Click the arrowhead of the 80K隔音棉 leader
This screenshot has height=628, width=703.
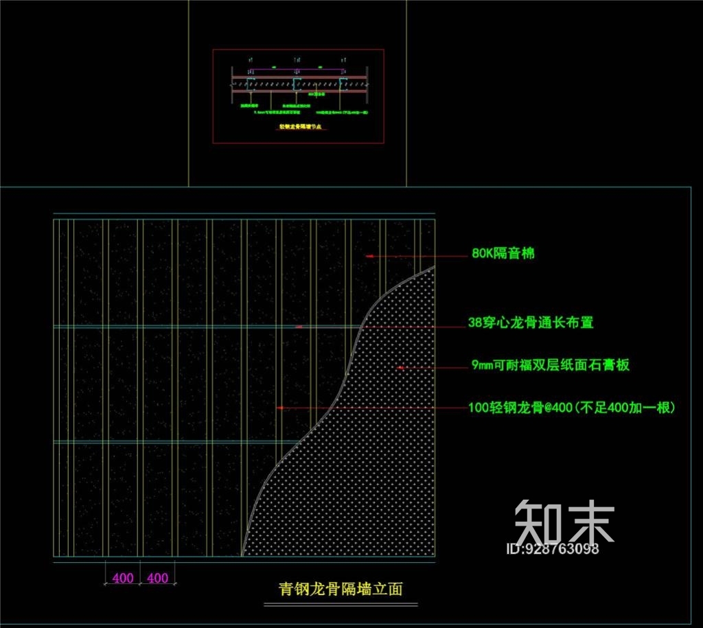point(369,255)
